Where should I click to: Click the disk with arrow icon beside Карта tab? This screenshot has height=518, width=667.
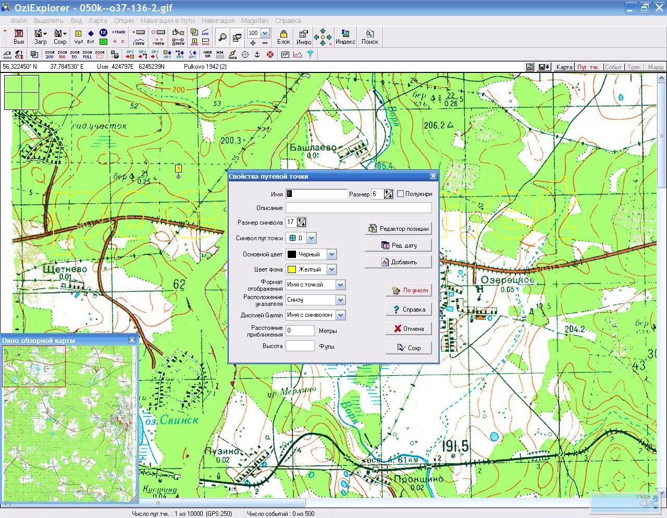coord(544,67)
